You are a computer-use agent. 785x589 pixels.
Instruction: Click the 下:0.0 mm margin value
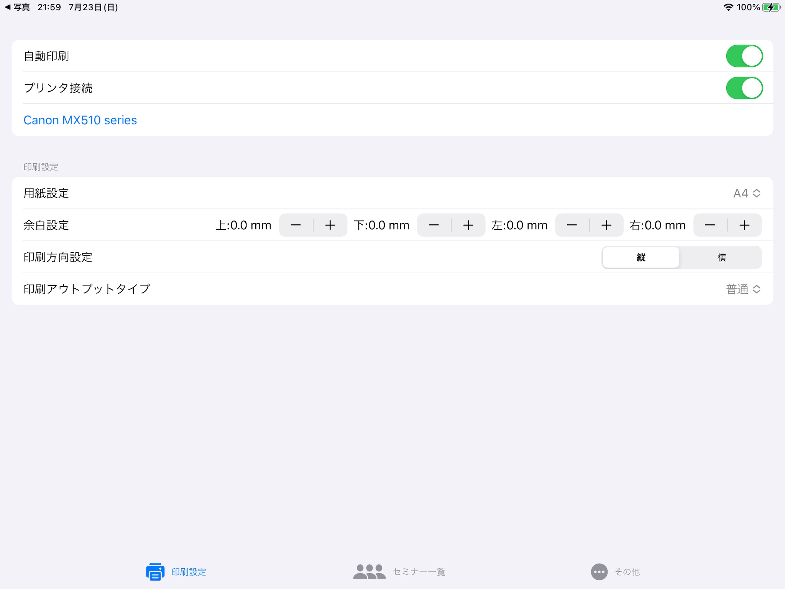[381, 225]
